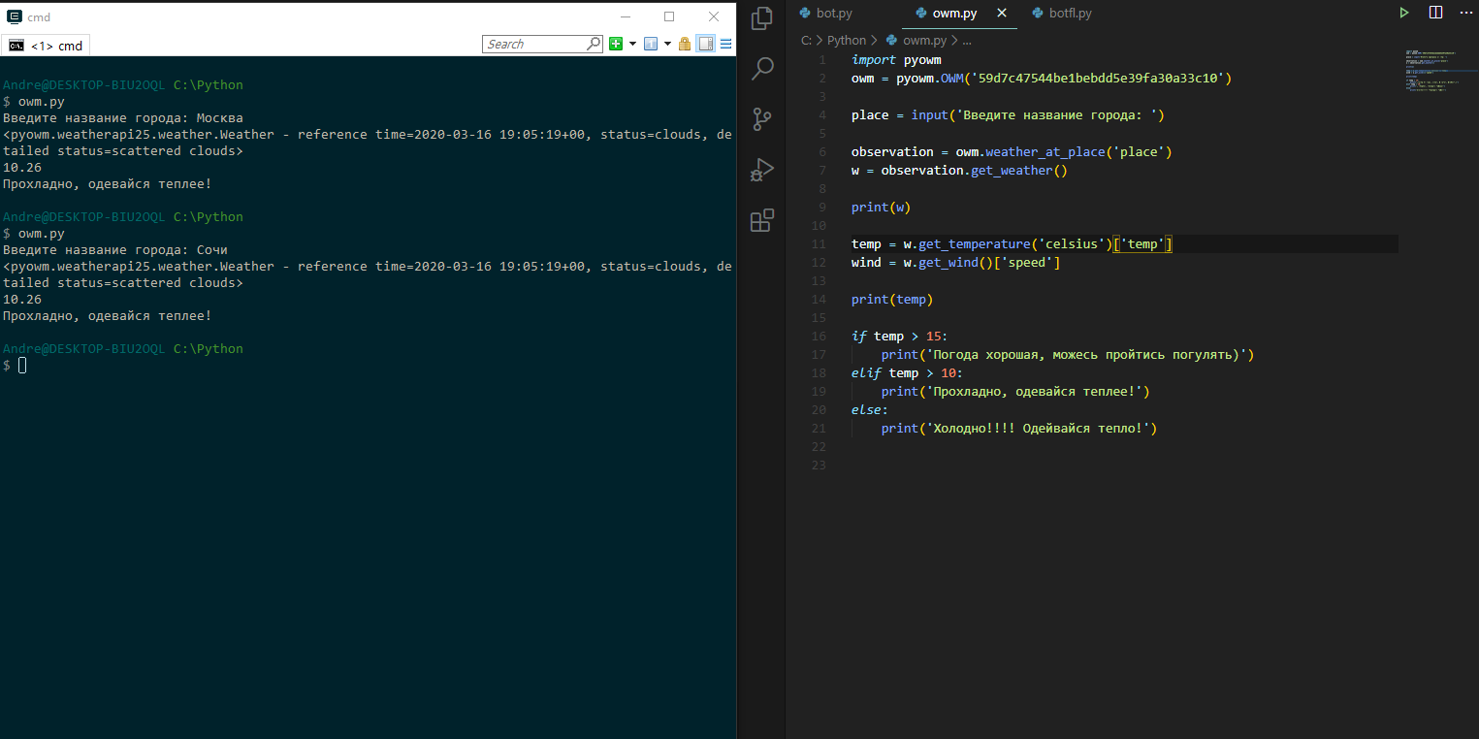The height and width of the screenshot is (739, 1479).
Task: Open Source Control view
Action: [762, 119]
